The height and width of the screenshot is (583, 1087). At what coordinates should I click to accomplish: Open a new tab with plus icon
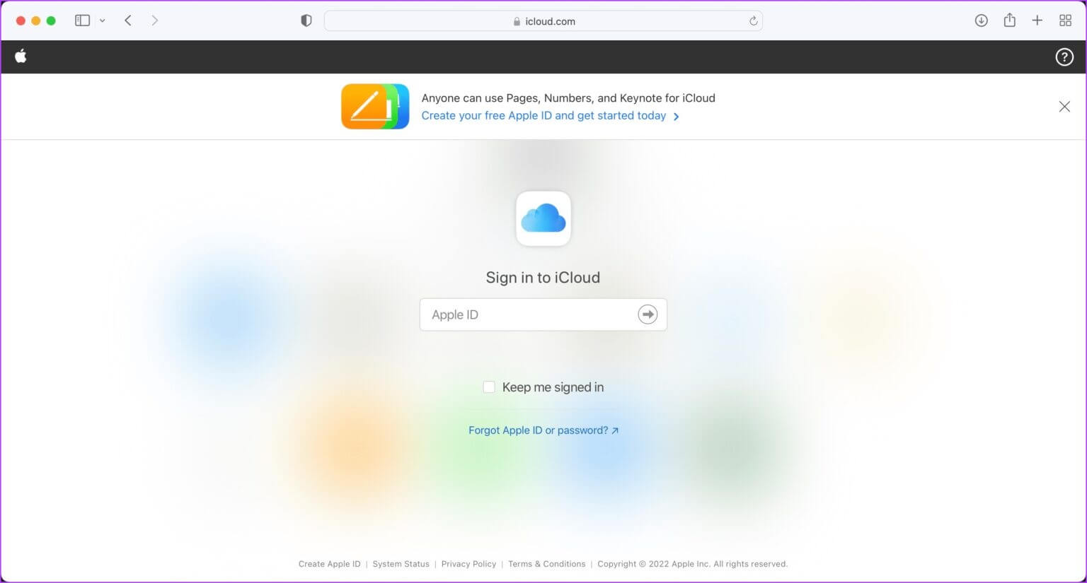pyautogui.click(x=1037, y=20)
